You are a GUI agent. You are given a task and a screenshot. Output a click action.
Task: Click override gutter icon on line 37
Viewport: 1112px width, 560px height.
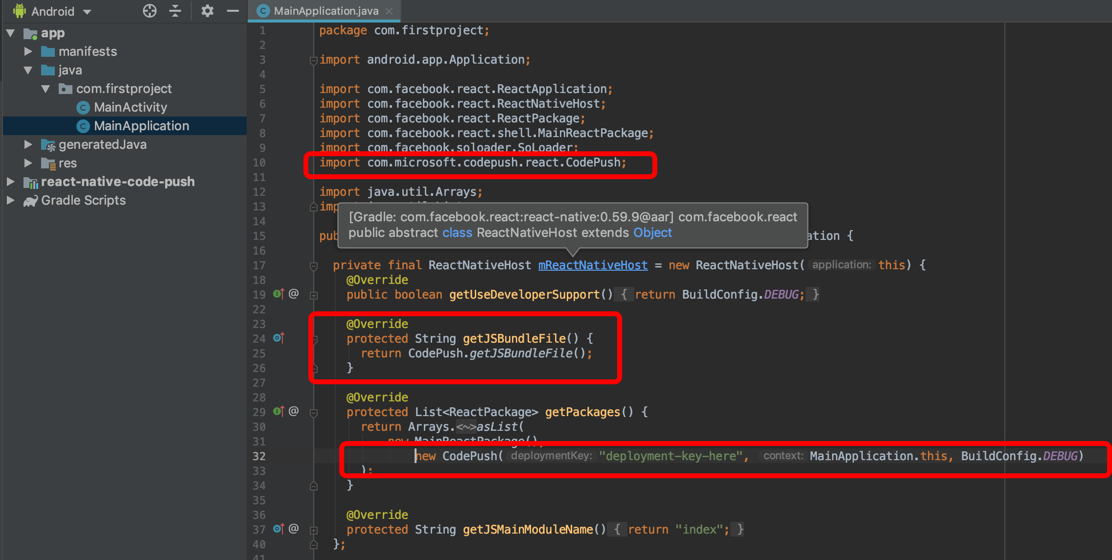pyautogui.click(x=278, y=529)
